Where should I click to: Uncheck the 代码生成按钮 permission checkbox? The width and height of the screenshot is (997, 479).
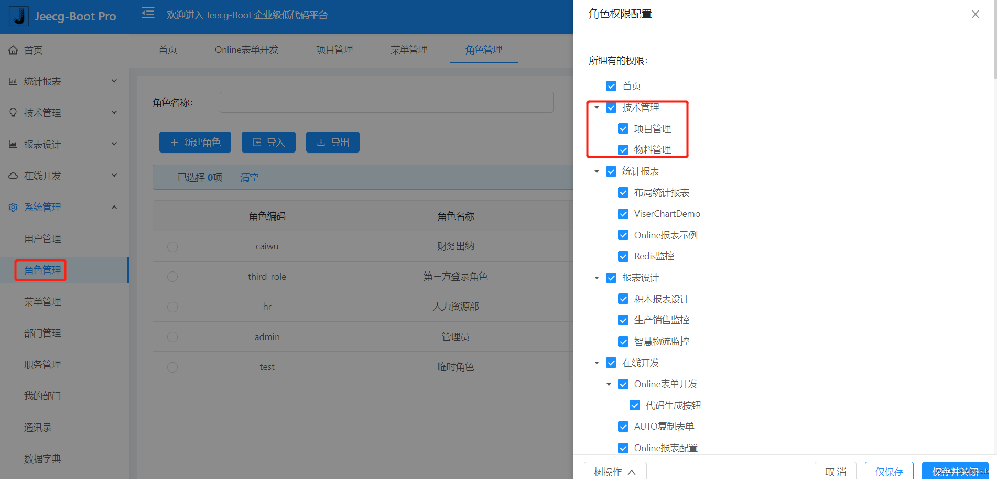click(x=635, y=405)
